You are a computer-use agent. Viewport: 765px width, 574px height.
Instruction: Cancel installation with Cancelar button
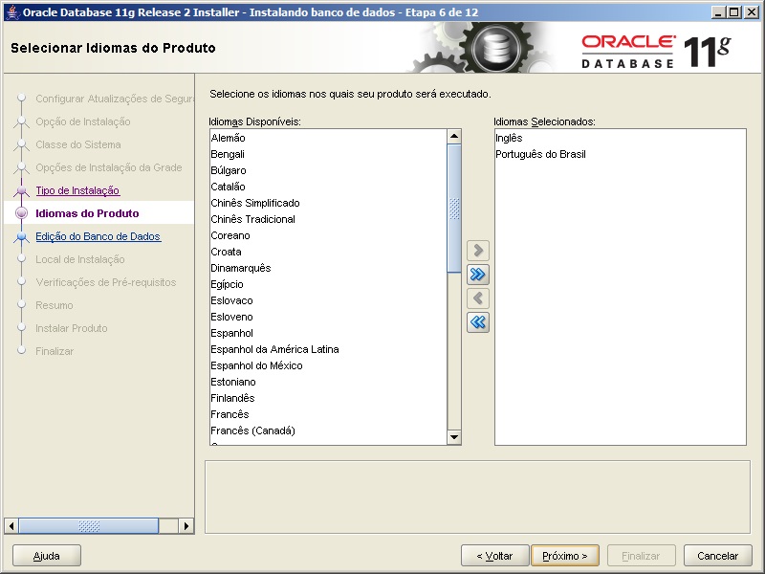pyautogui.click(x=718, y=556)
